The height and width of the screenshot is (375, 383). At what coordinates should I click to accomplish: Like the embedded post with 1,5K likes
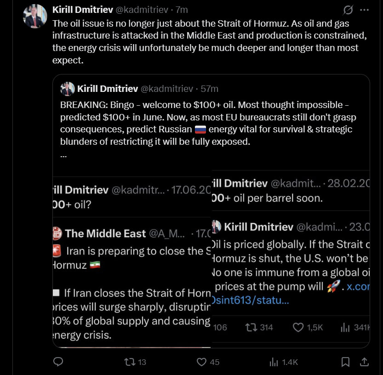click(298, 327)
